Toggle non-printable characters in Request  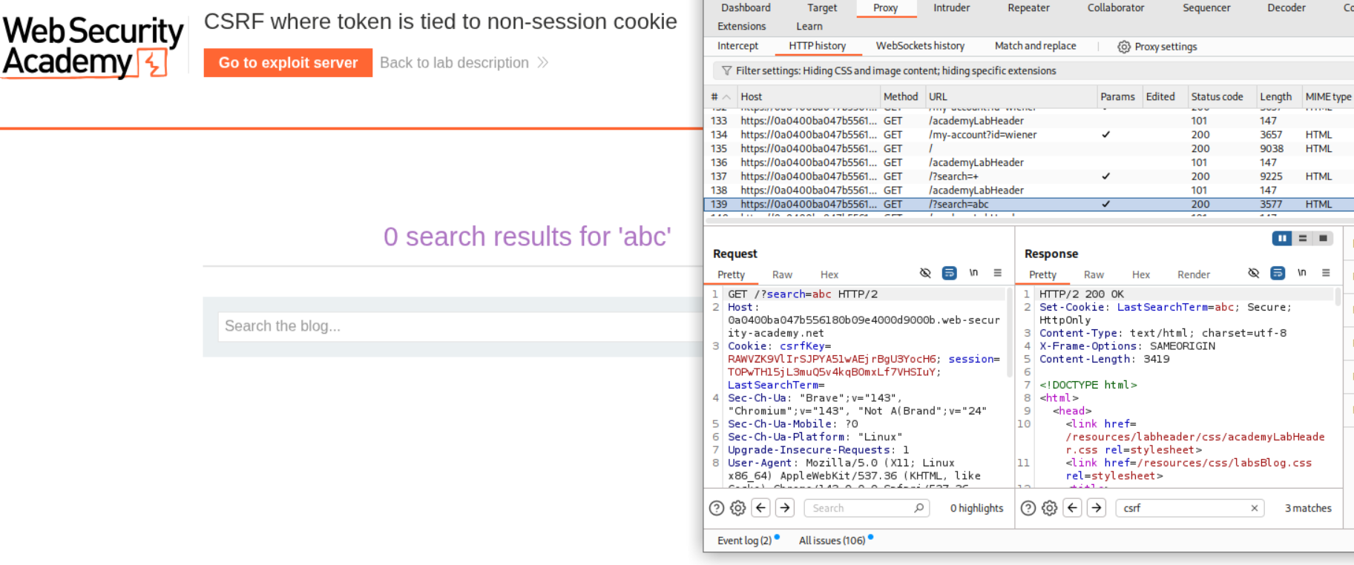point(973,274)
